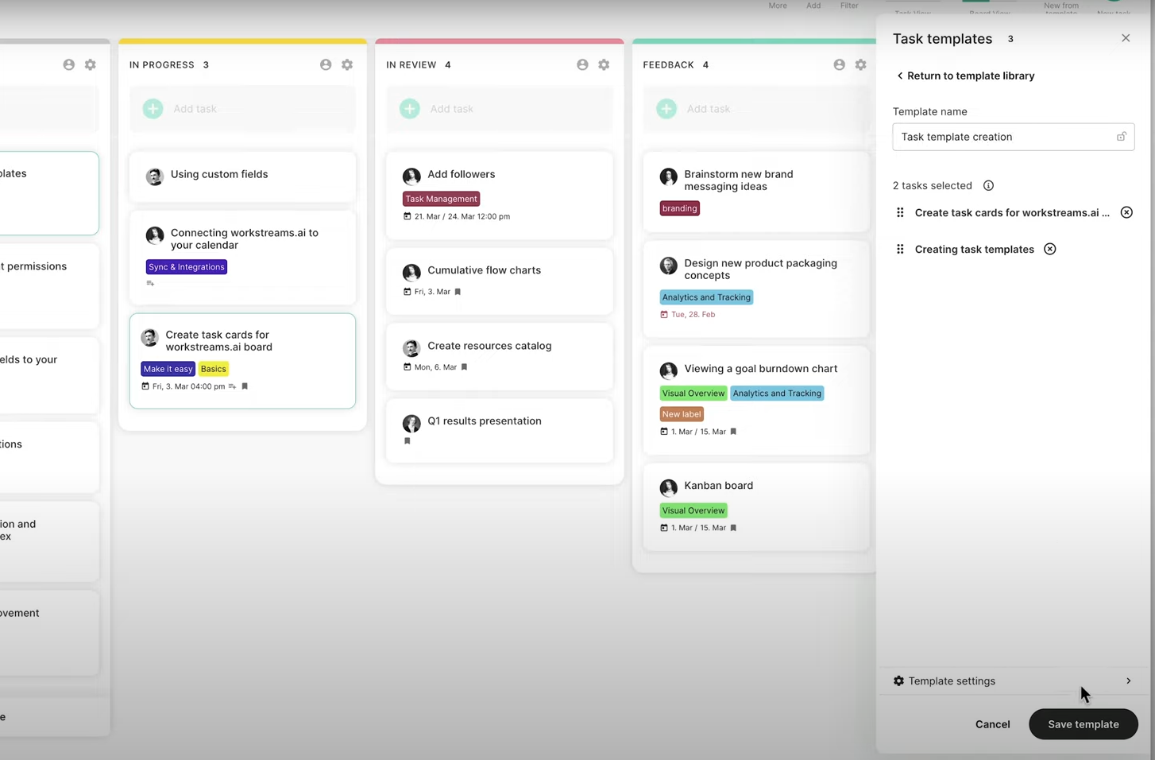The image size is (1155, 760).
Task: Open the Filter menu in top toolbar
Action: pos(849,6)
